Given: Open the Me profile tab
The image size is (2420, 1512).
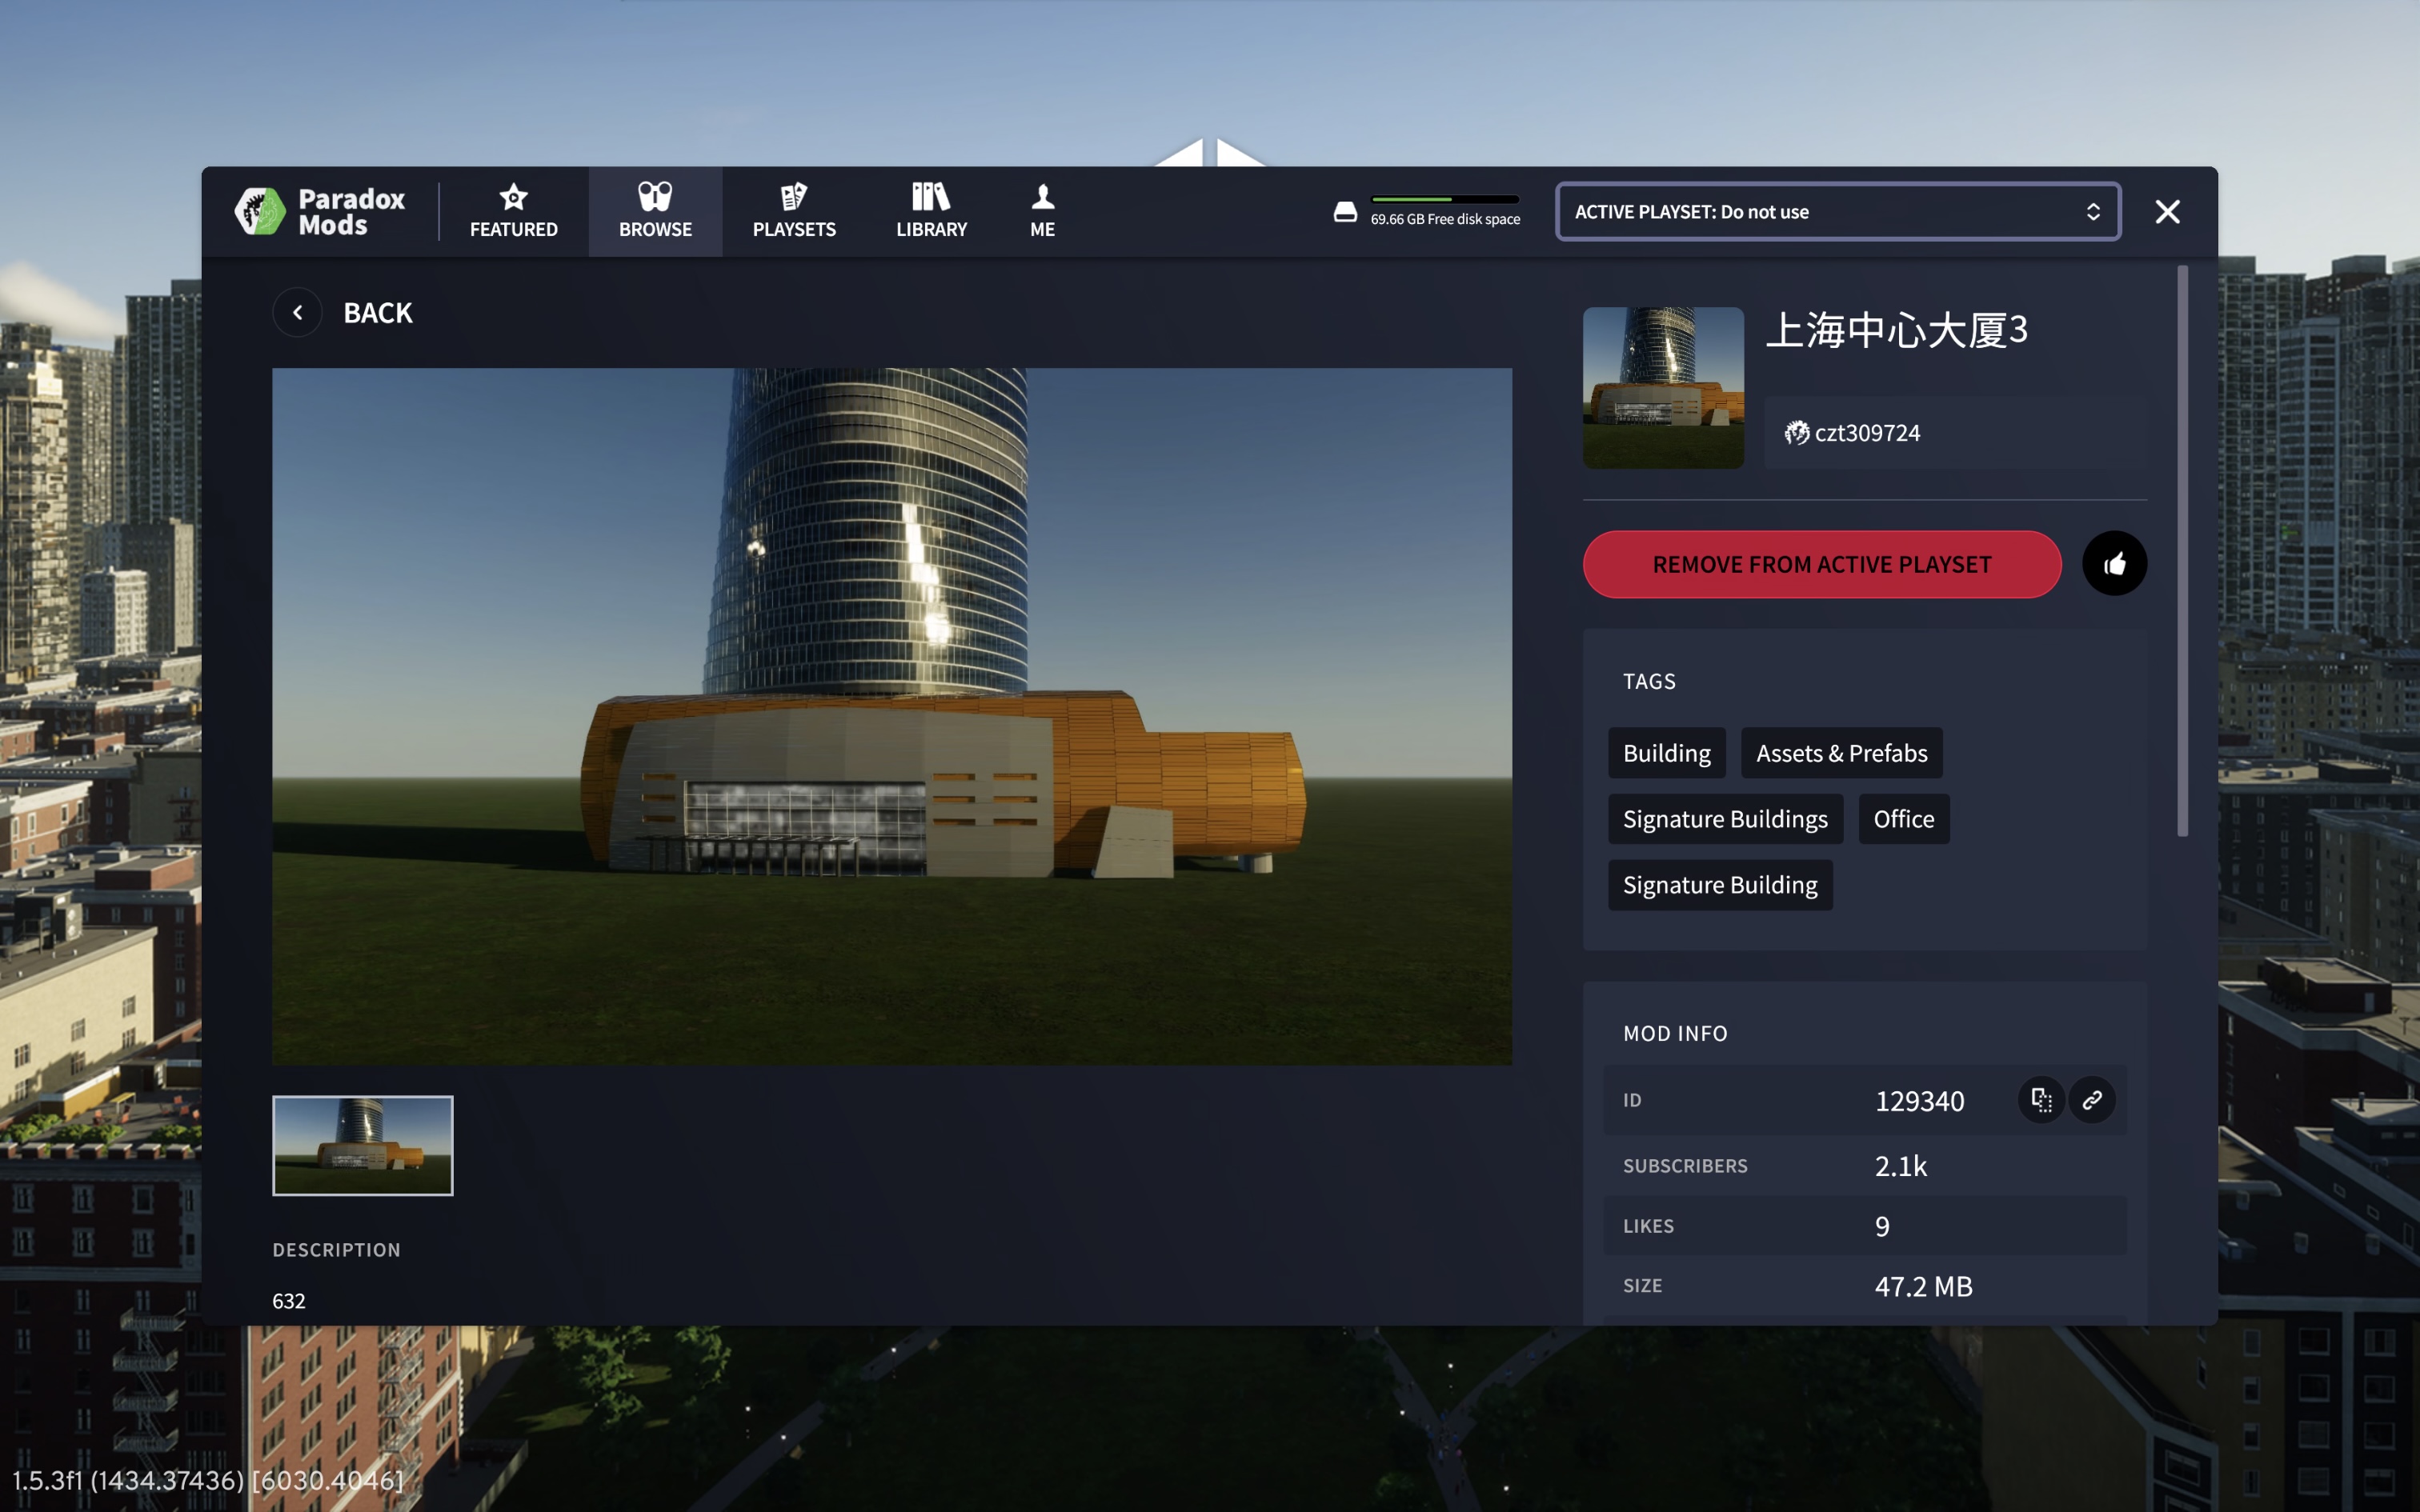Looking at the screenshot, I should click(1042, 211).
